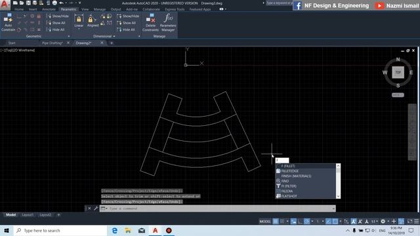Open the Dimensional panel dialog launcher arrow
The image size is (420, 236).
139,36
